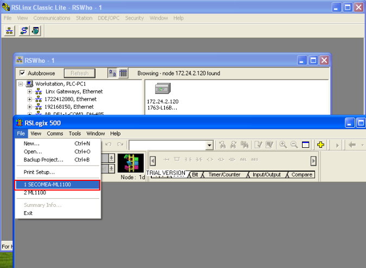
Task: Maximize the RSWho - 1 child window
Action: tap(313, 61)
